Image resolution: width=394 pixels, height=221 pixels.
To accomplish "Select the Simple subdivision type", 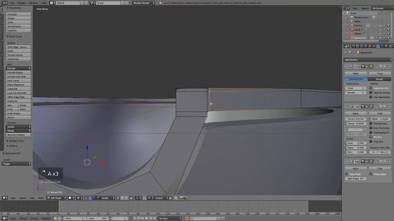I will click(x=379, y=79).
